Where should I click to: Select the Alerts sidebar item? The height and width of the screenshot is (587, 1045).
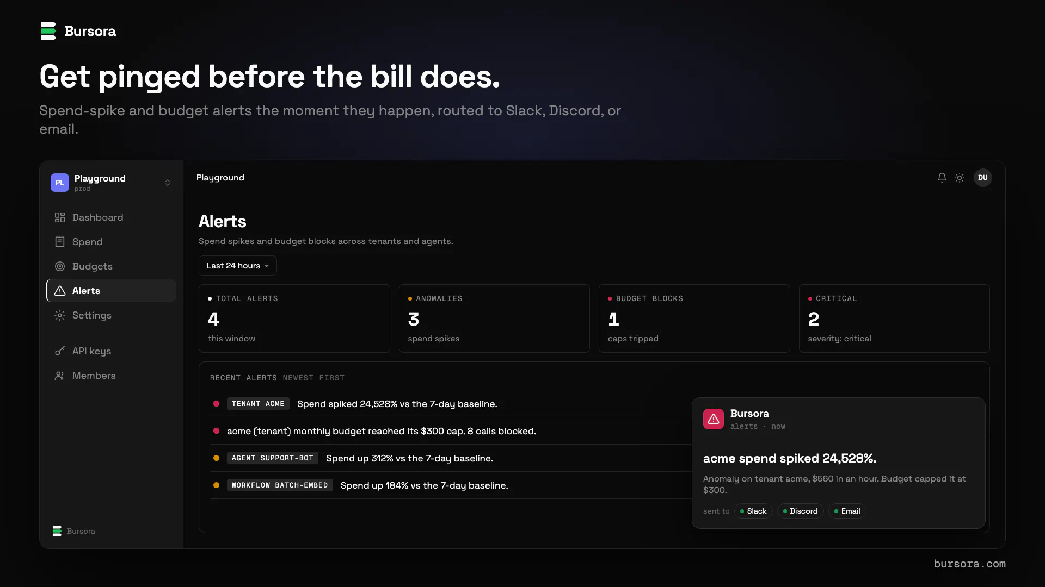[x=111, y=291]
